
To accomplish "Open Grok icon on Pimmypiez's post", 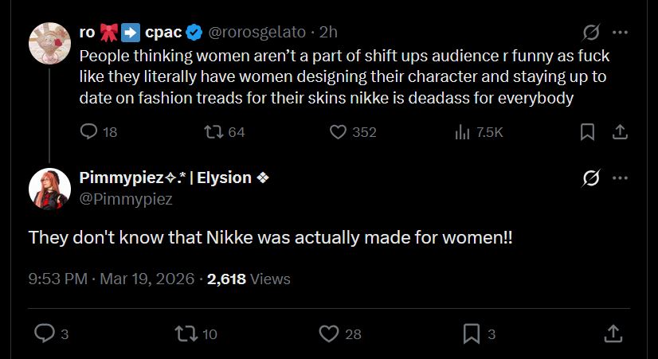I will [x=591, y=178].
